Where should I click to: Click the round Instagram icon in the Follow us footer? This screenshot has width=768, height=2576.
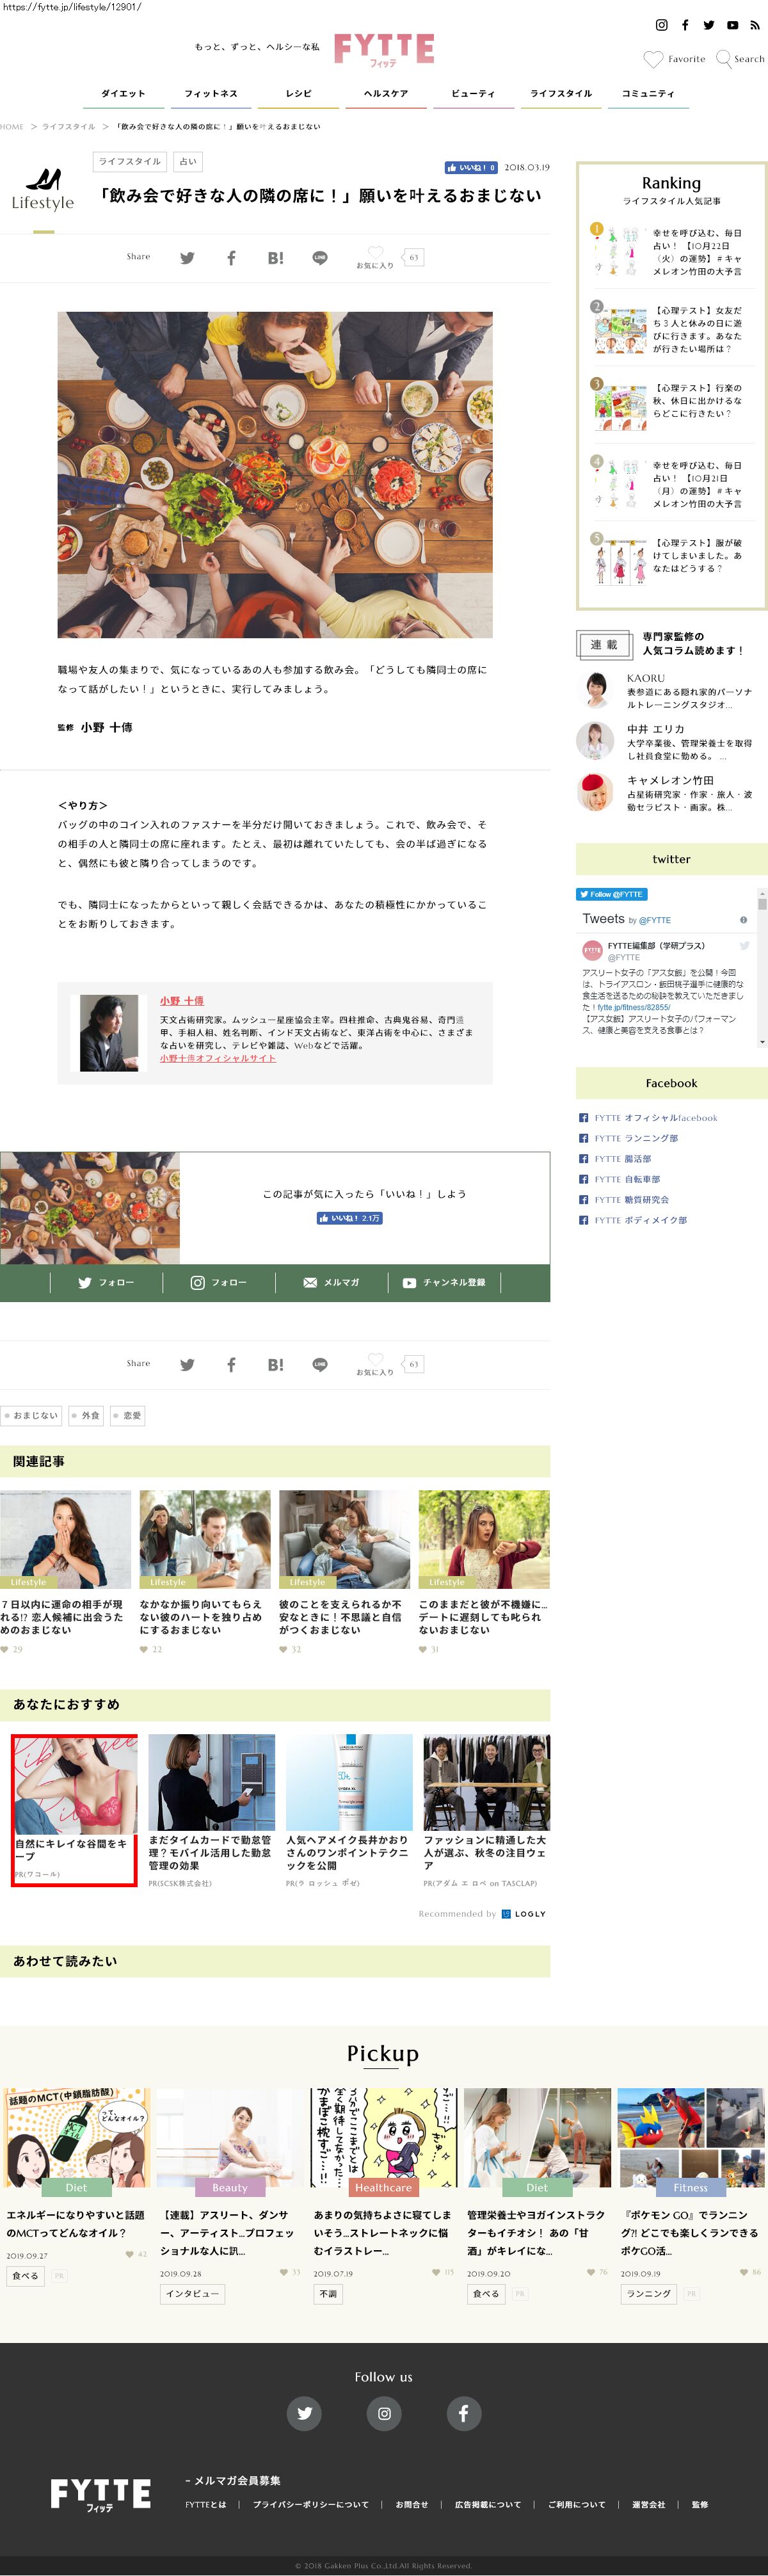[x=384, y=2413]
